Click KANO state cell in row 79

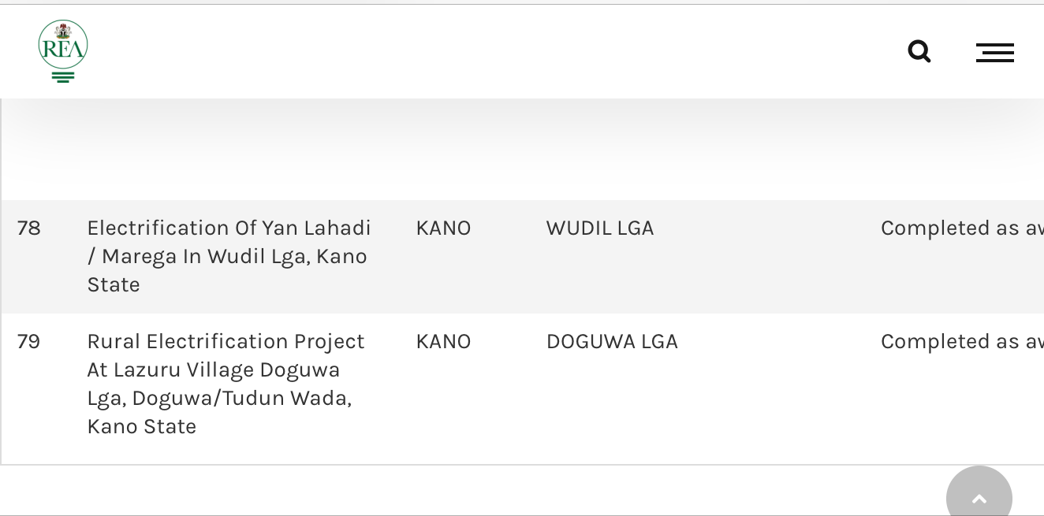pos(443,342)
